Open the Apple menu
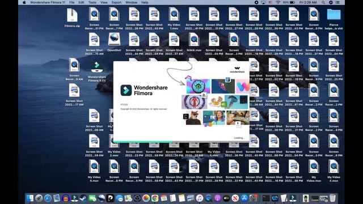This screenshot has width=363, height=204. (24, 2)
